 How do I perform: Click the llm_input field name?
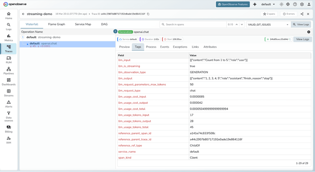click(x=124, y=60)
